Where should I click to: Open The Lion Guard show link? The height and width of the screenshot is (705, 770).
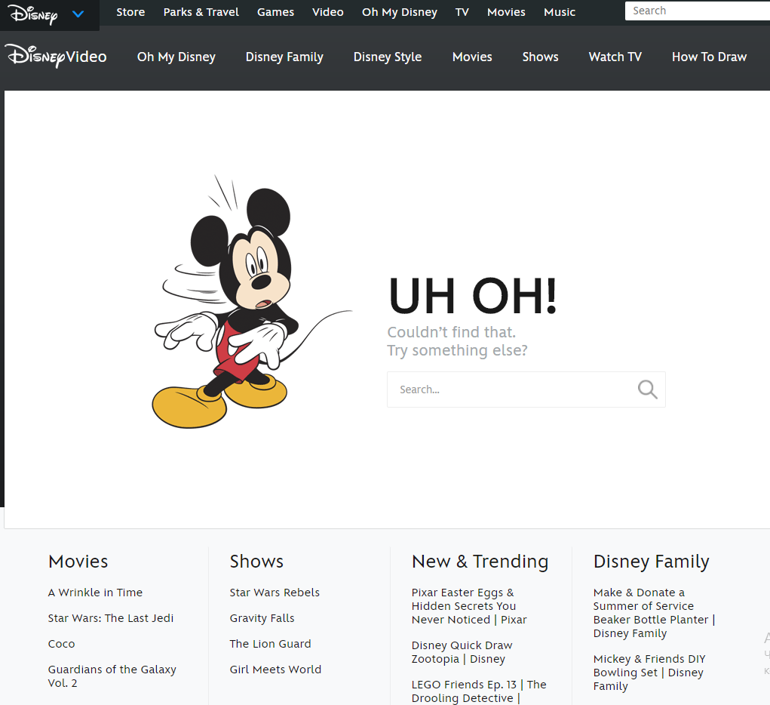[270, 644]
